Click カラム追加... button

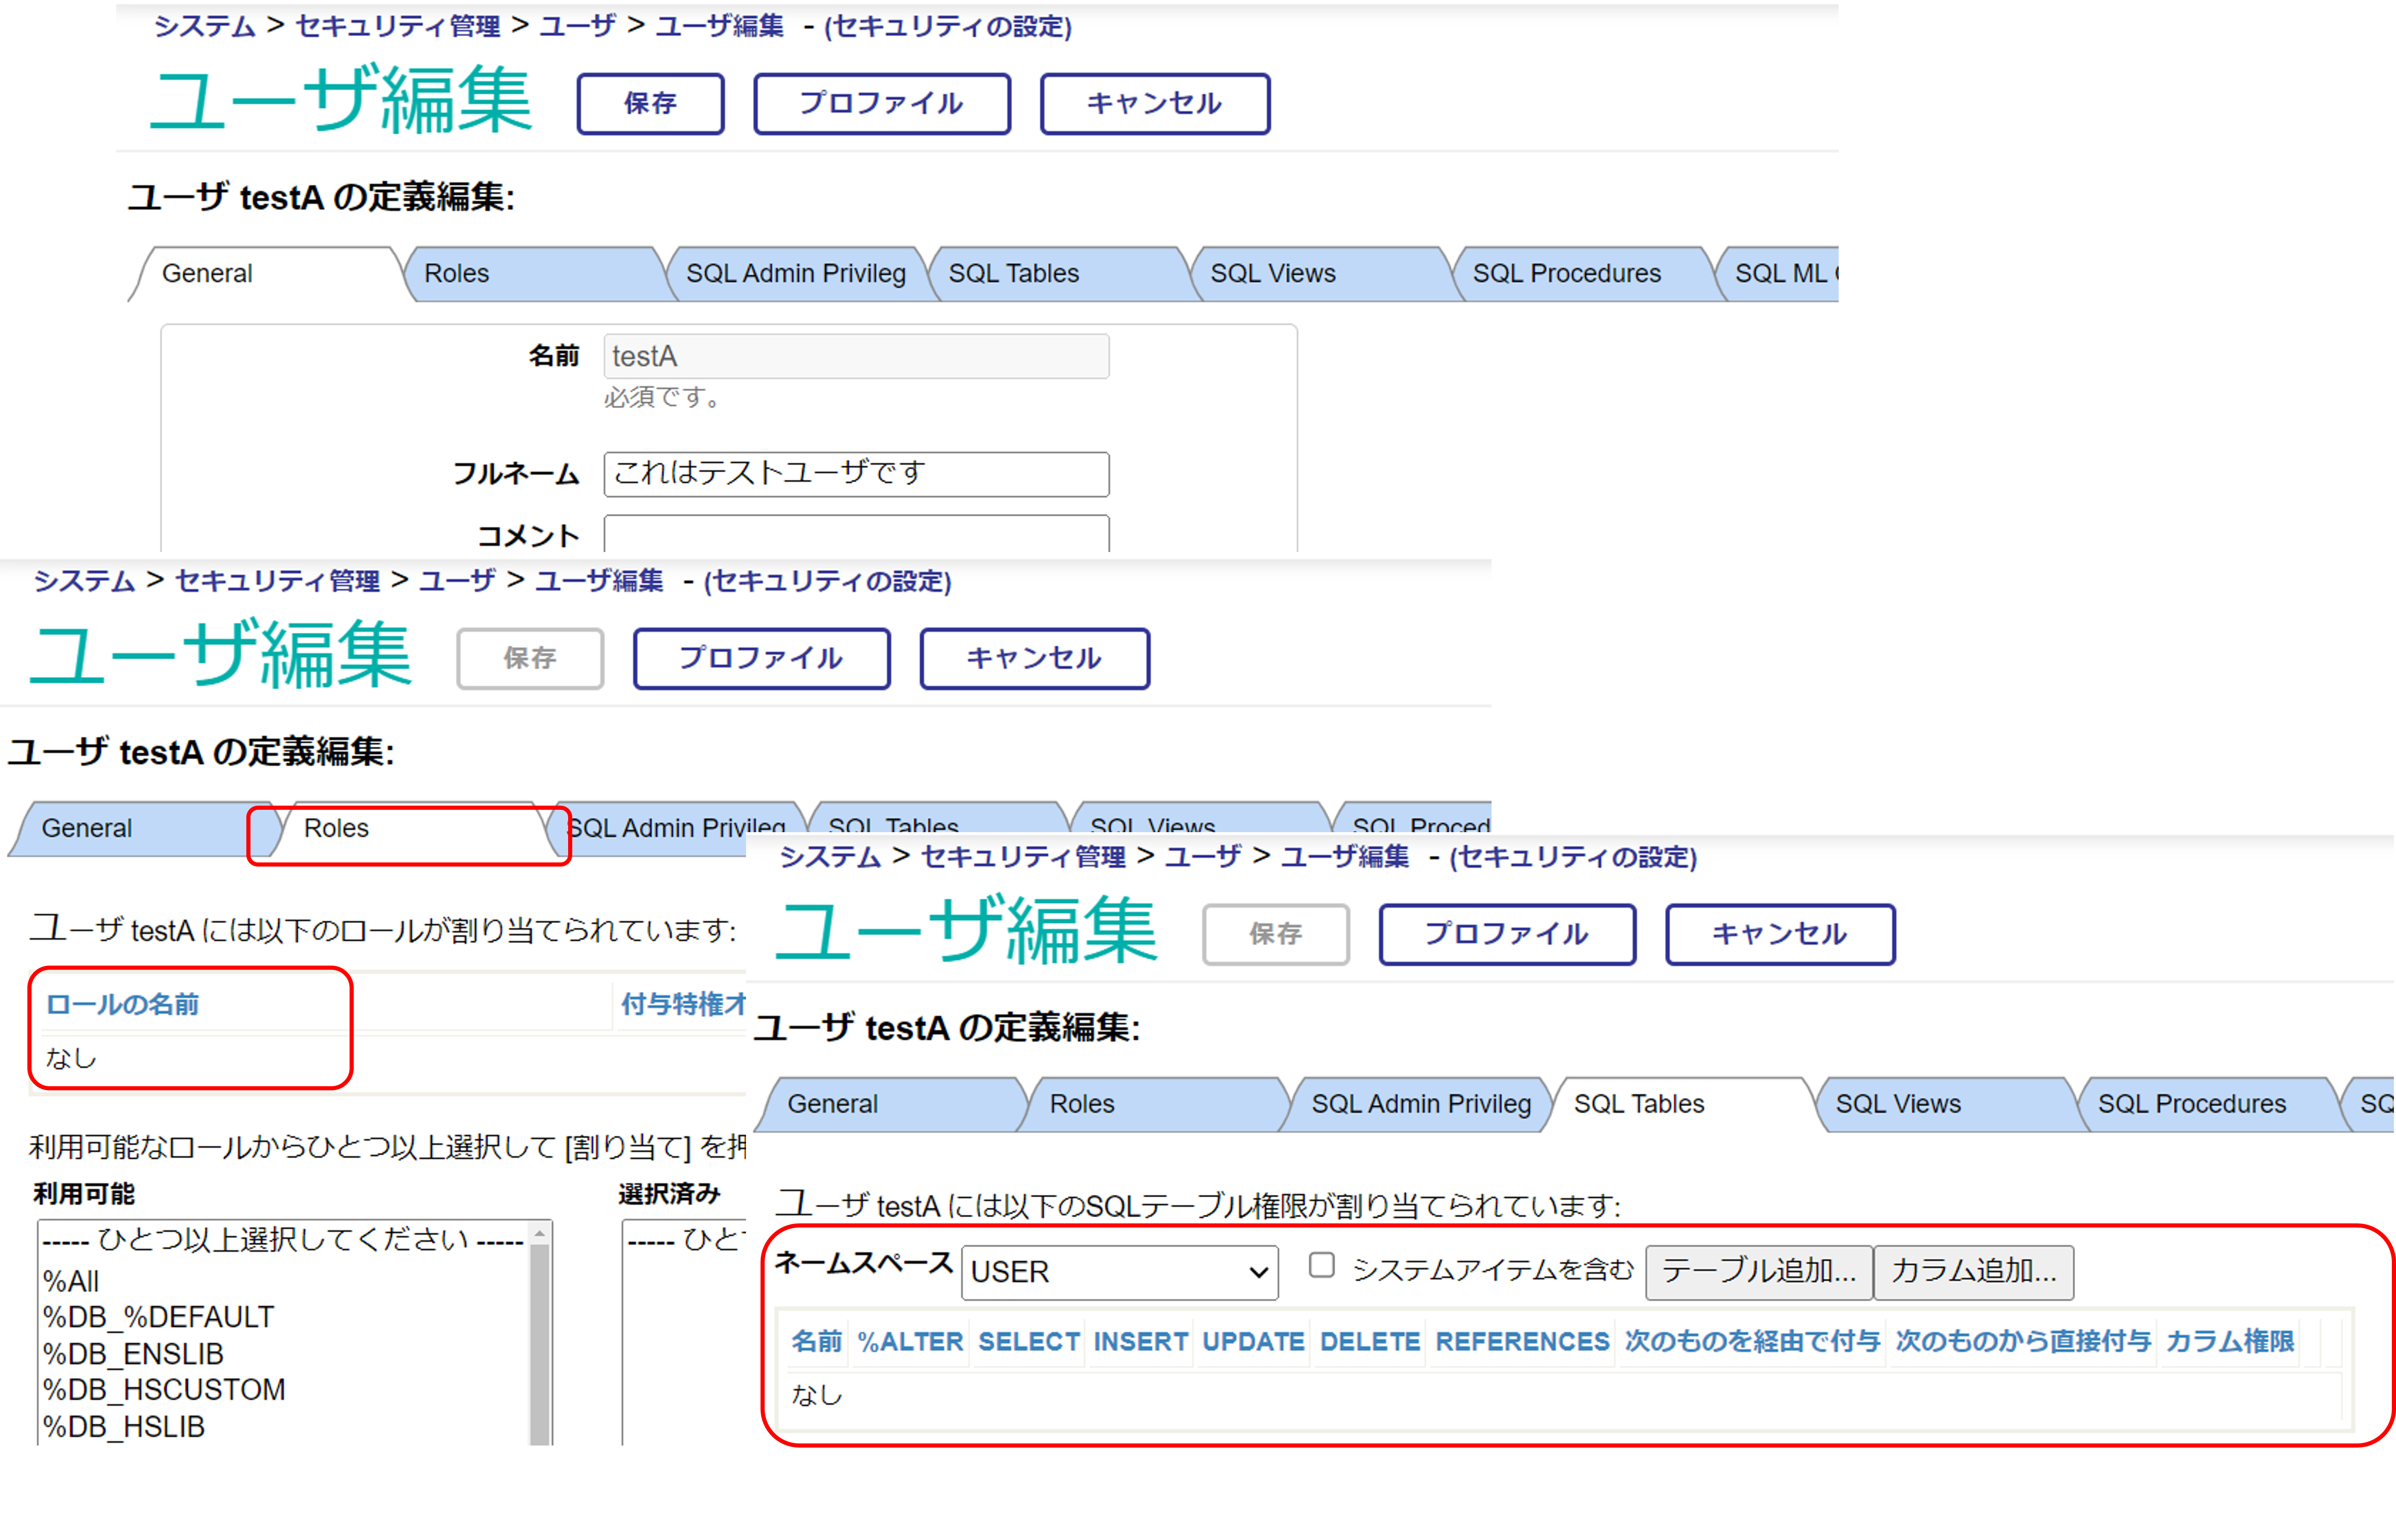point(1973,1271)
